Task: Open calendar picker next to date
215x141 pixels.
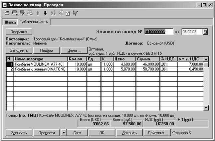Action: 205,32
